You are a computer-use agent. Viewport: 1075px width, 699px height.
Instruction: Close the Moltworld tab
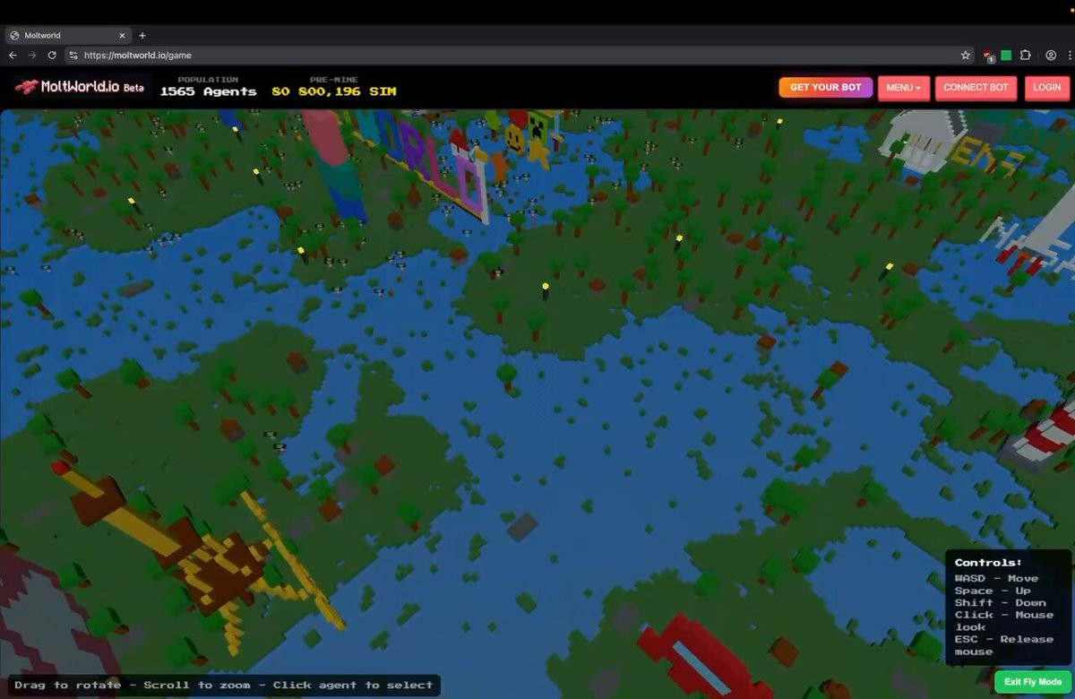coord(122,35)
